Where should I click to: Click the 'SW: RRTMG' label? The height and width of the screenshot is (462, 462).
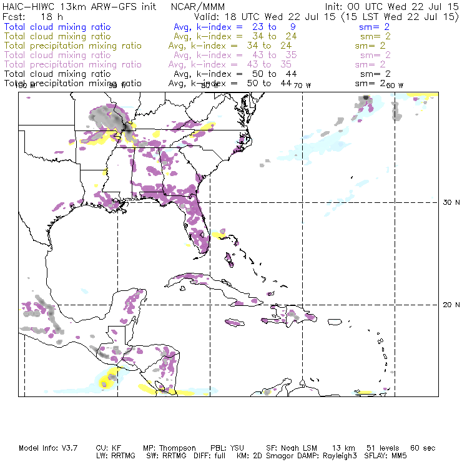click(166, 456)
